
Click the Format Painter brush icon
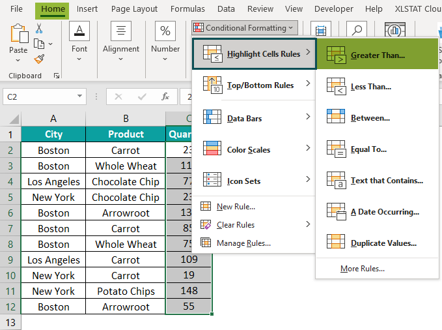pyautogui.click(x=39, y=59)
